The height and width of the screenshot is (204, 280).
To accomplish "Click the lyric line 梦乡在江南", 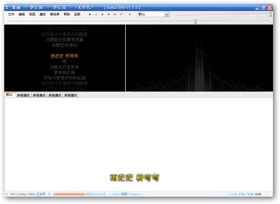I will point(64,72).
